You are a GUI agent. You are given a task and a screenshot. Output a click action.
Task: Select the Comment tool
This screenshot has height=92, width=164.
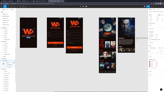click(25, 6)
